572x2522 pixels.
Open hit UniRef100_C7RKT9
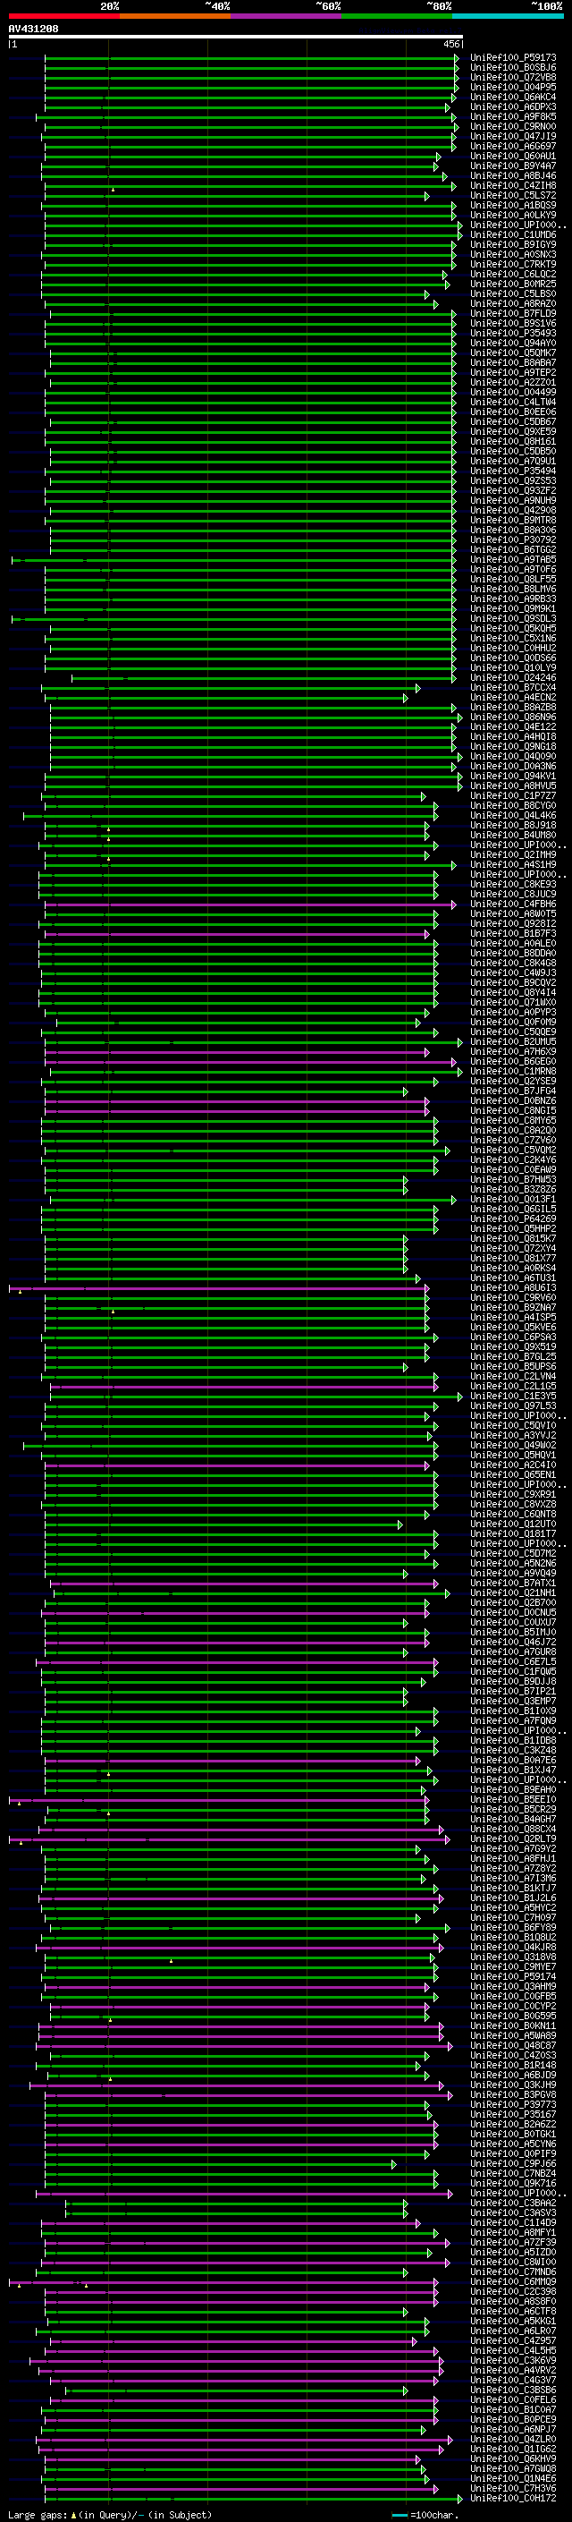click(513, 264)
